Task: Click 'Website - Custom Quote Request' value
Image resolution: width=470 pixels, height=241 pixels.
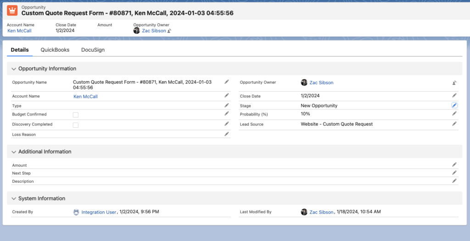Action: pos(336,124)
